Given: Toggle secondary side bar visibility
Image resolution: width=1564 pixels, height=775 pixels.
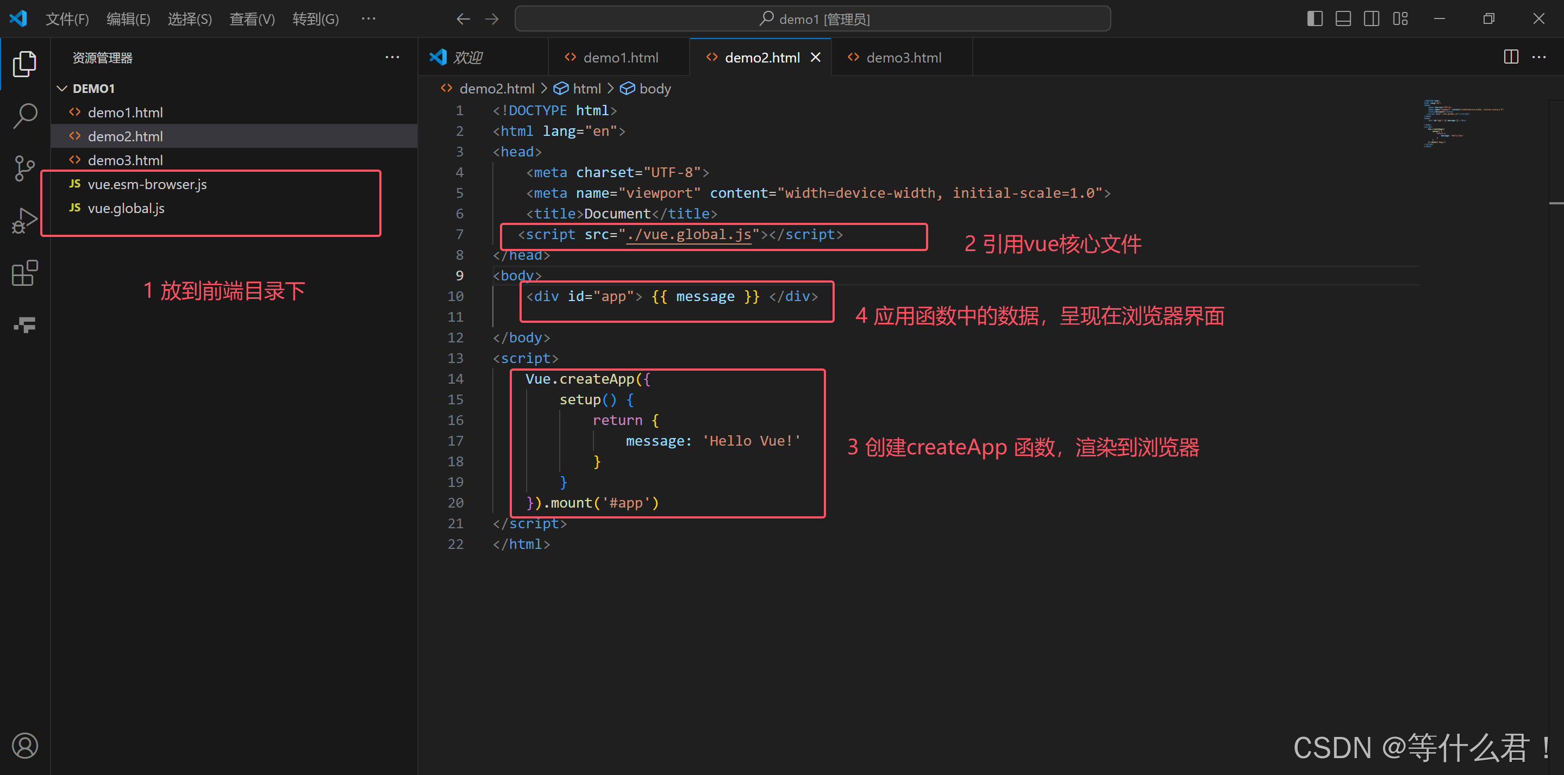Looking at the screenshot, I should [1371, 19].
